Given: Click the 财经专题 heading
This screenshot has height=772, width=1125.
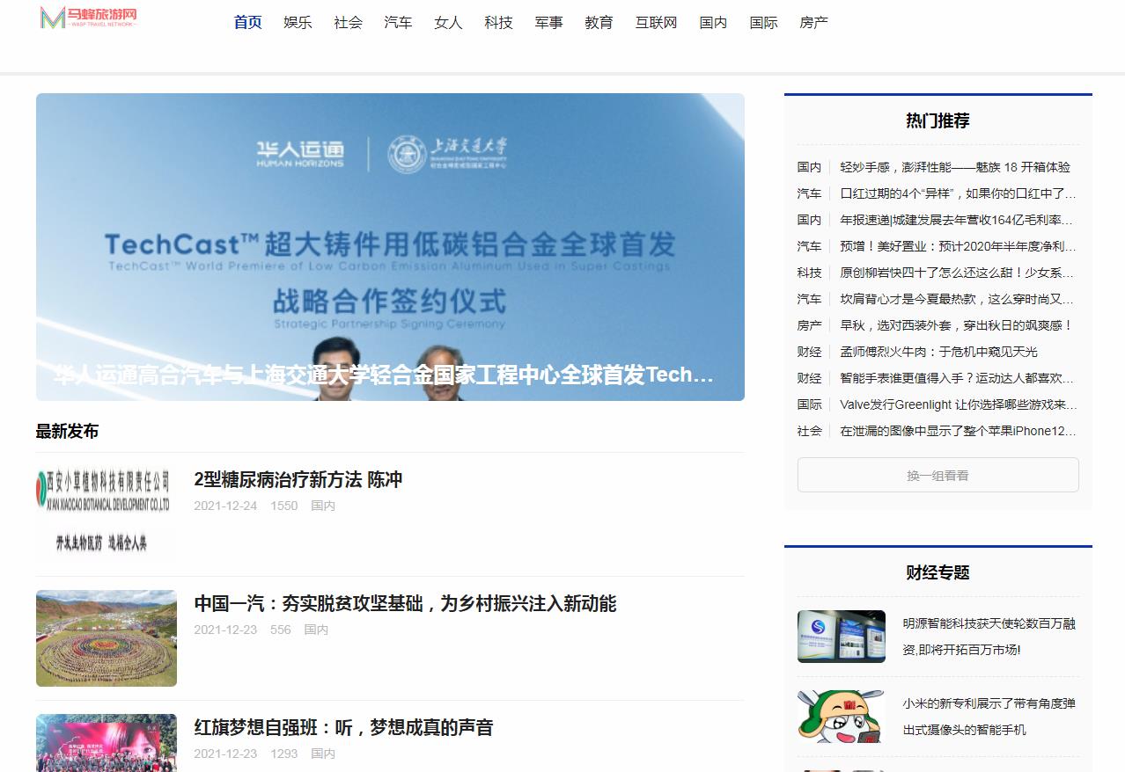Looking at the screenshot, I should tap(937, 573).
